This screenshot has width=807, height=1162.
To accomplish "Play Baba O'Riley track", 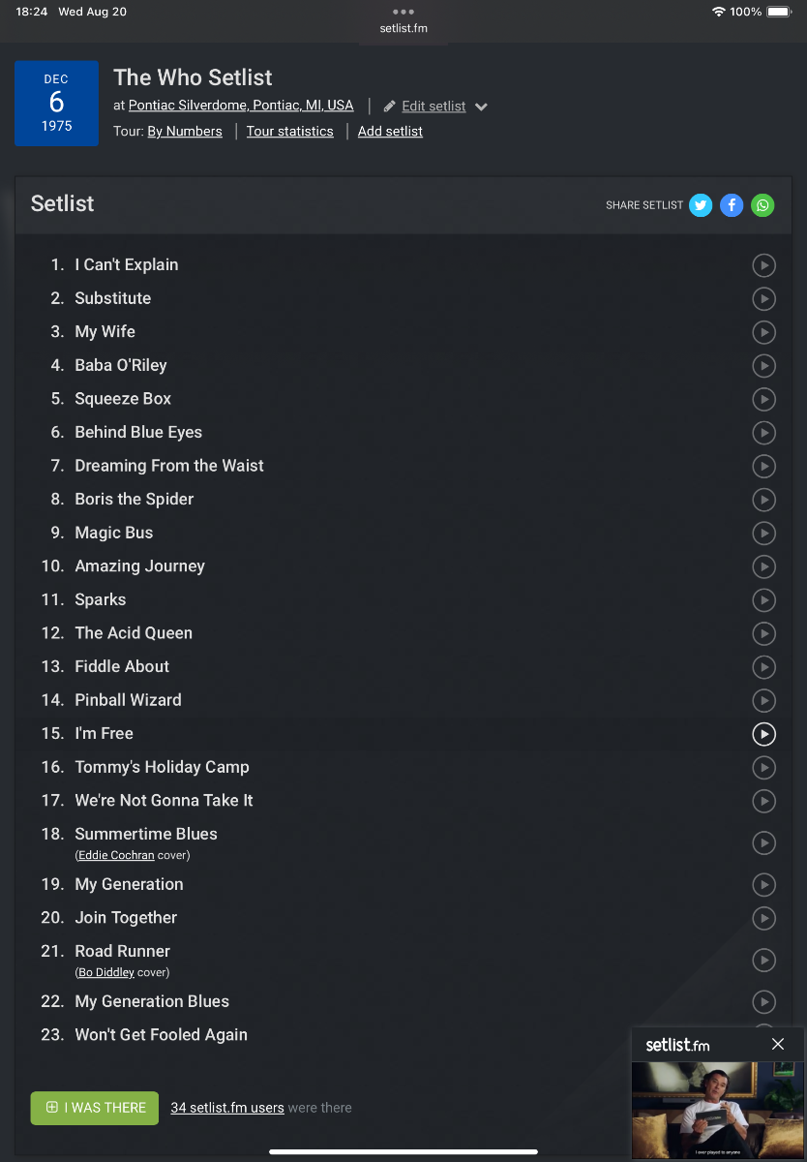I will 763,366.
